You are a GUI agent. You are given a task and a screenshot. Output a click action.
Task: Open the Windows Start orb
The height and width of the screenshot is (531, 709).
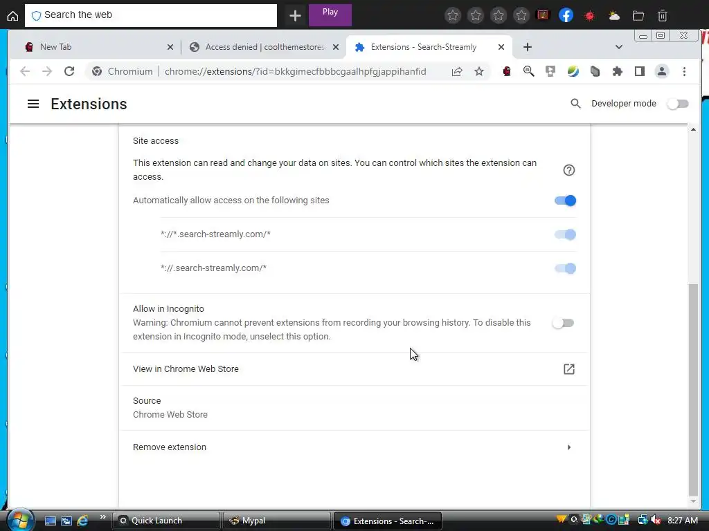coord(20,520)
